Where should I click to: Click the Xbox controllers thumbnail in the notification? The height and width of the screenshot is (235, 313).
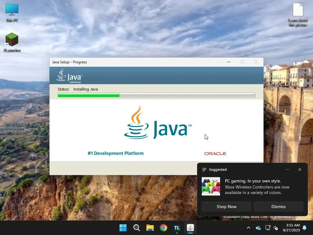click(x=211, y=186)
